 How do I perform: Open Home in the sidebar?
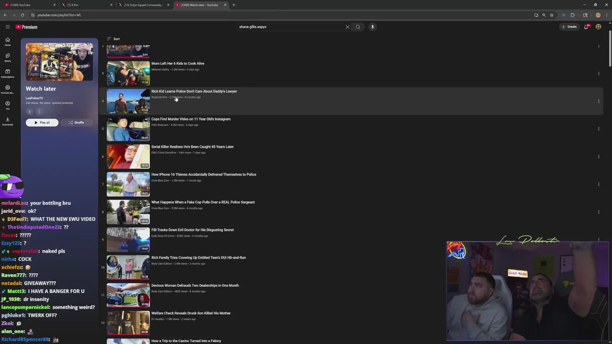[8, 42]
